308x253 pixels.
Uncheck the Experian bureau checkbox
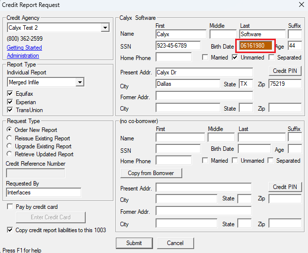(10, 102)
